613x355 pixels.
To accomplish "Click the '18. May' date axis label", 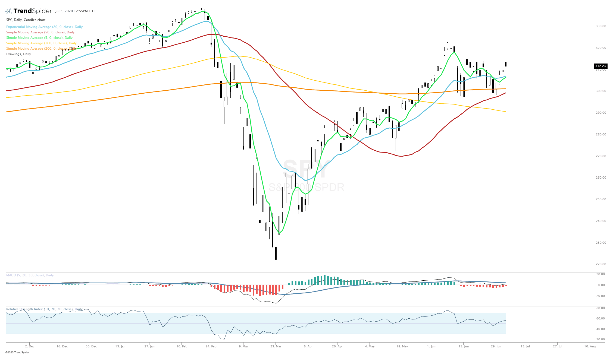I will 402,346.
